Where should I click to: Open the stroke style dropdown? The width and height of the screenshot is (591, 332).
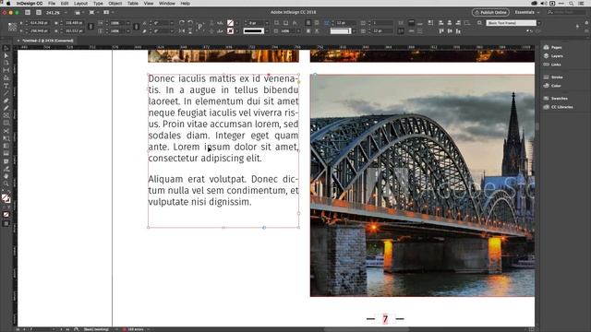267,30
